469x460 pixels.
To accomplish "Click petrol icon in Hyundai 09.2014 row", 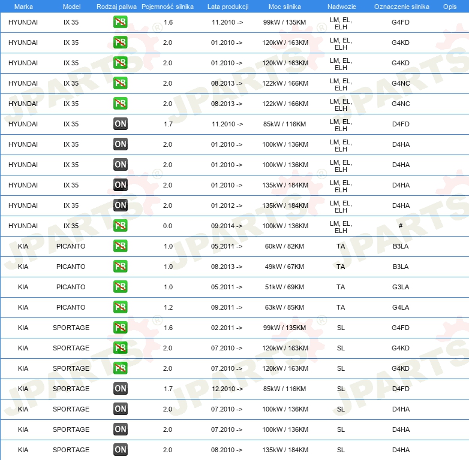I will 120,226.
